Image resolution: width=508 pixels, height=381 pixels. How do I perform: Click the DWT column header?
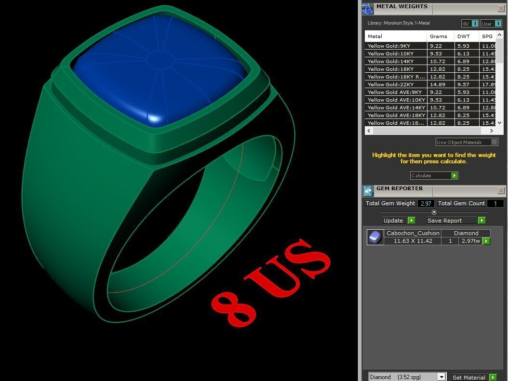467,36
